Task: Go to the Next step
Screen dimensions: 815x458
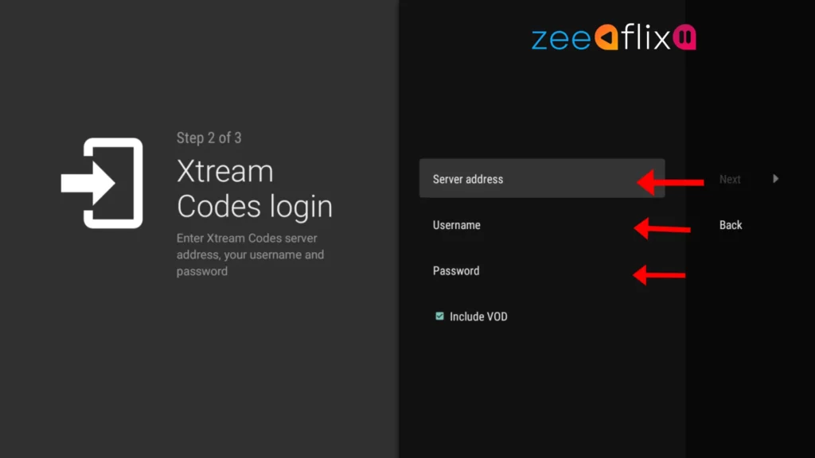Action: coord(730,179)
